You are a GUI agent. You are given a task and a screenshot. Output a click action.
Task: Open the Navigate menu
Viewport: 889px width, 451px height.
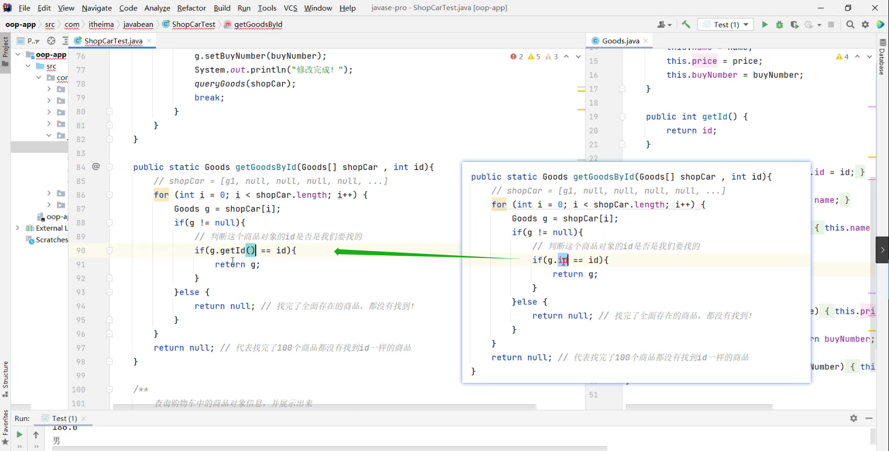pos(97,8)
